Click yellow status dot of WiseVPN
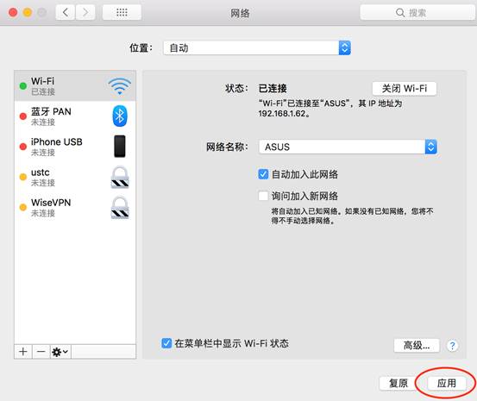This screenshot has width=477, height=401. pos(22,208)
